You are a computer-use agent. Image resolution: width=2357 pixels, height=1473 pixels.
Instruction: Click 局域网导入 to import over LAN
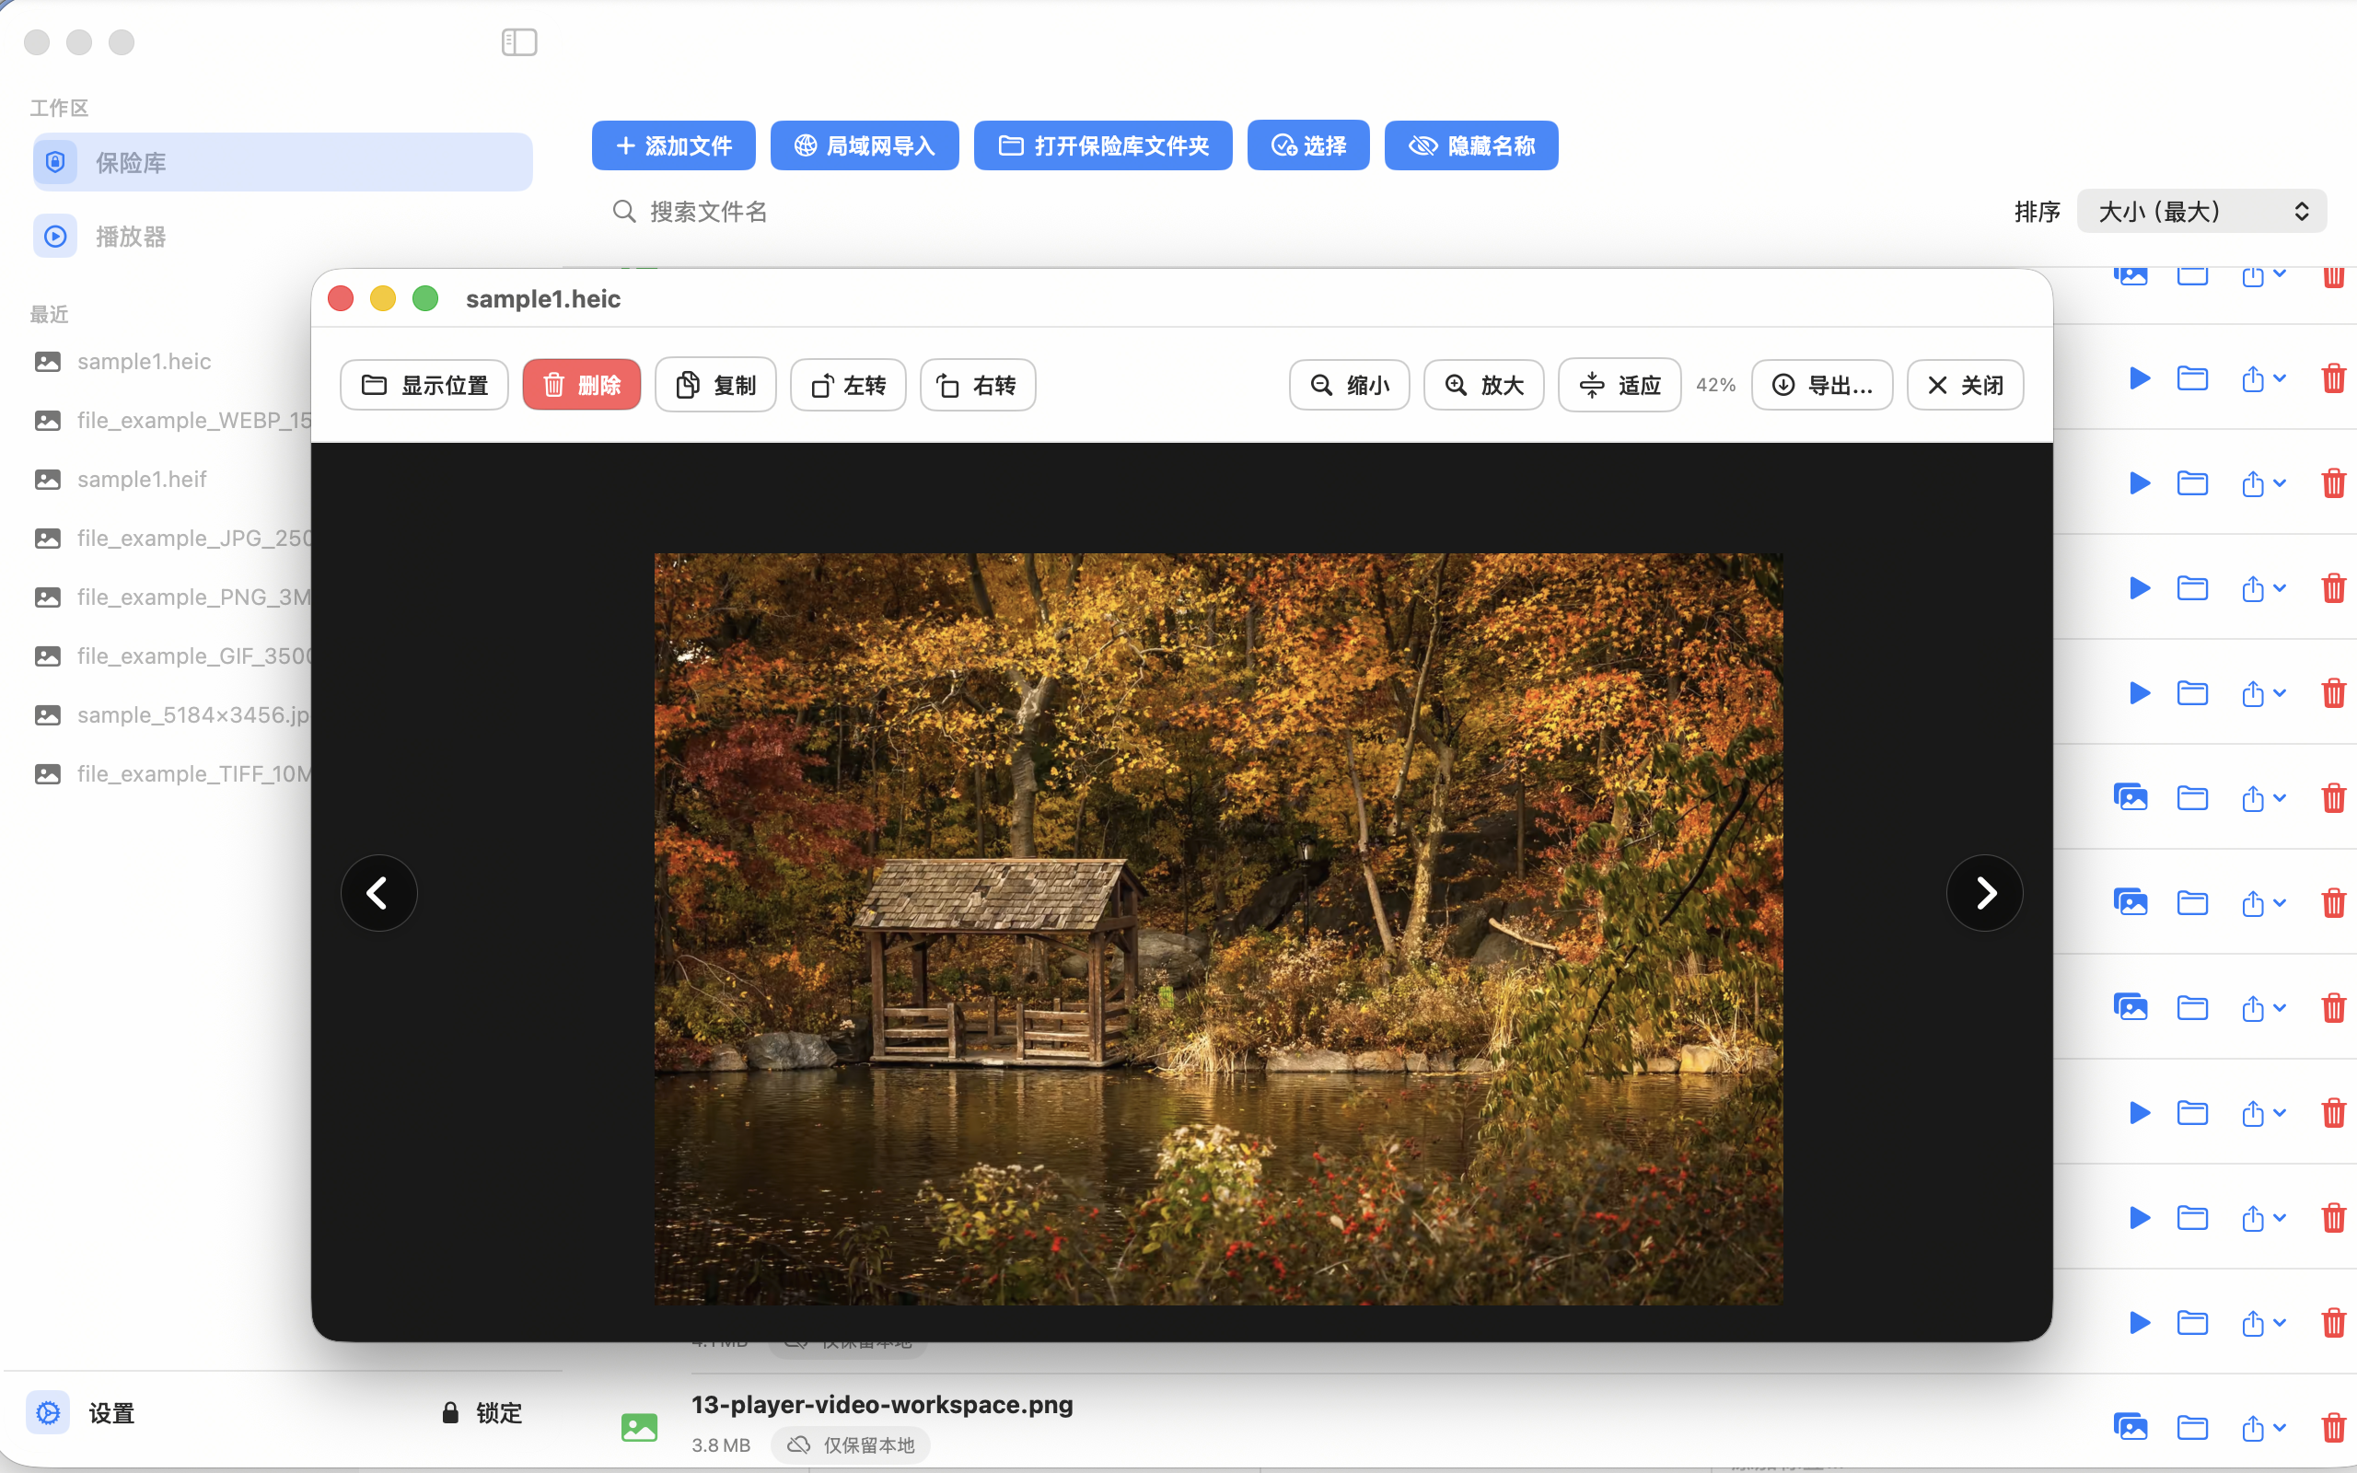(863, 145)
